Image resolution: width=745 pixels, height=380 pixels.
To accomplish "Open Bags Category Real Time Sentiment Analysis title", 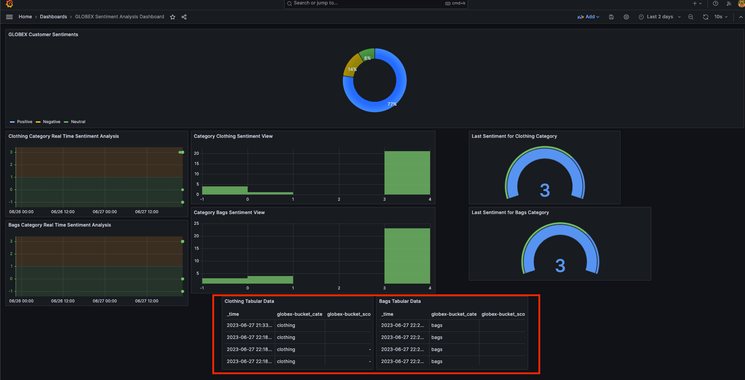I will 60,225.
